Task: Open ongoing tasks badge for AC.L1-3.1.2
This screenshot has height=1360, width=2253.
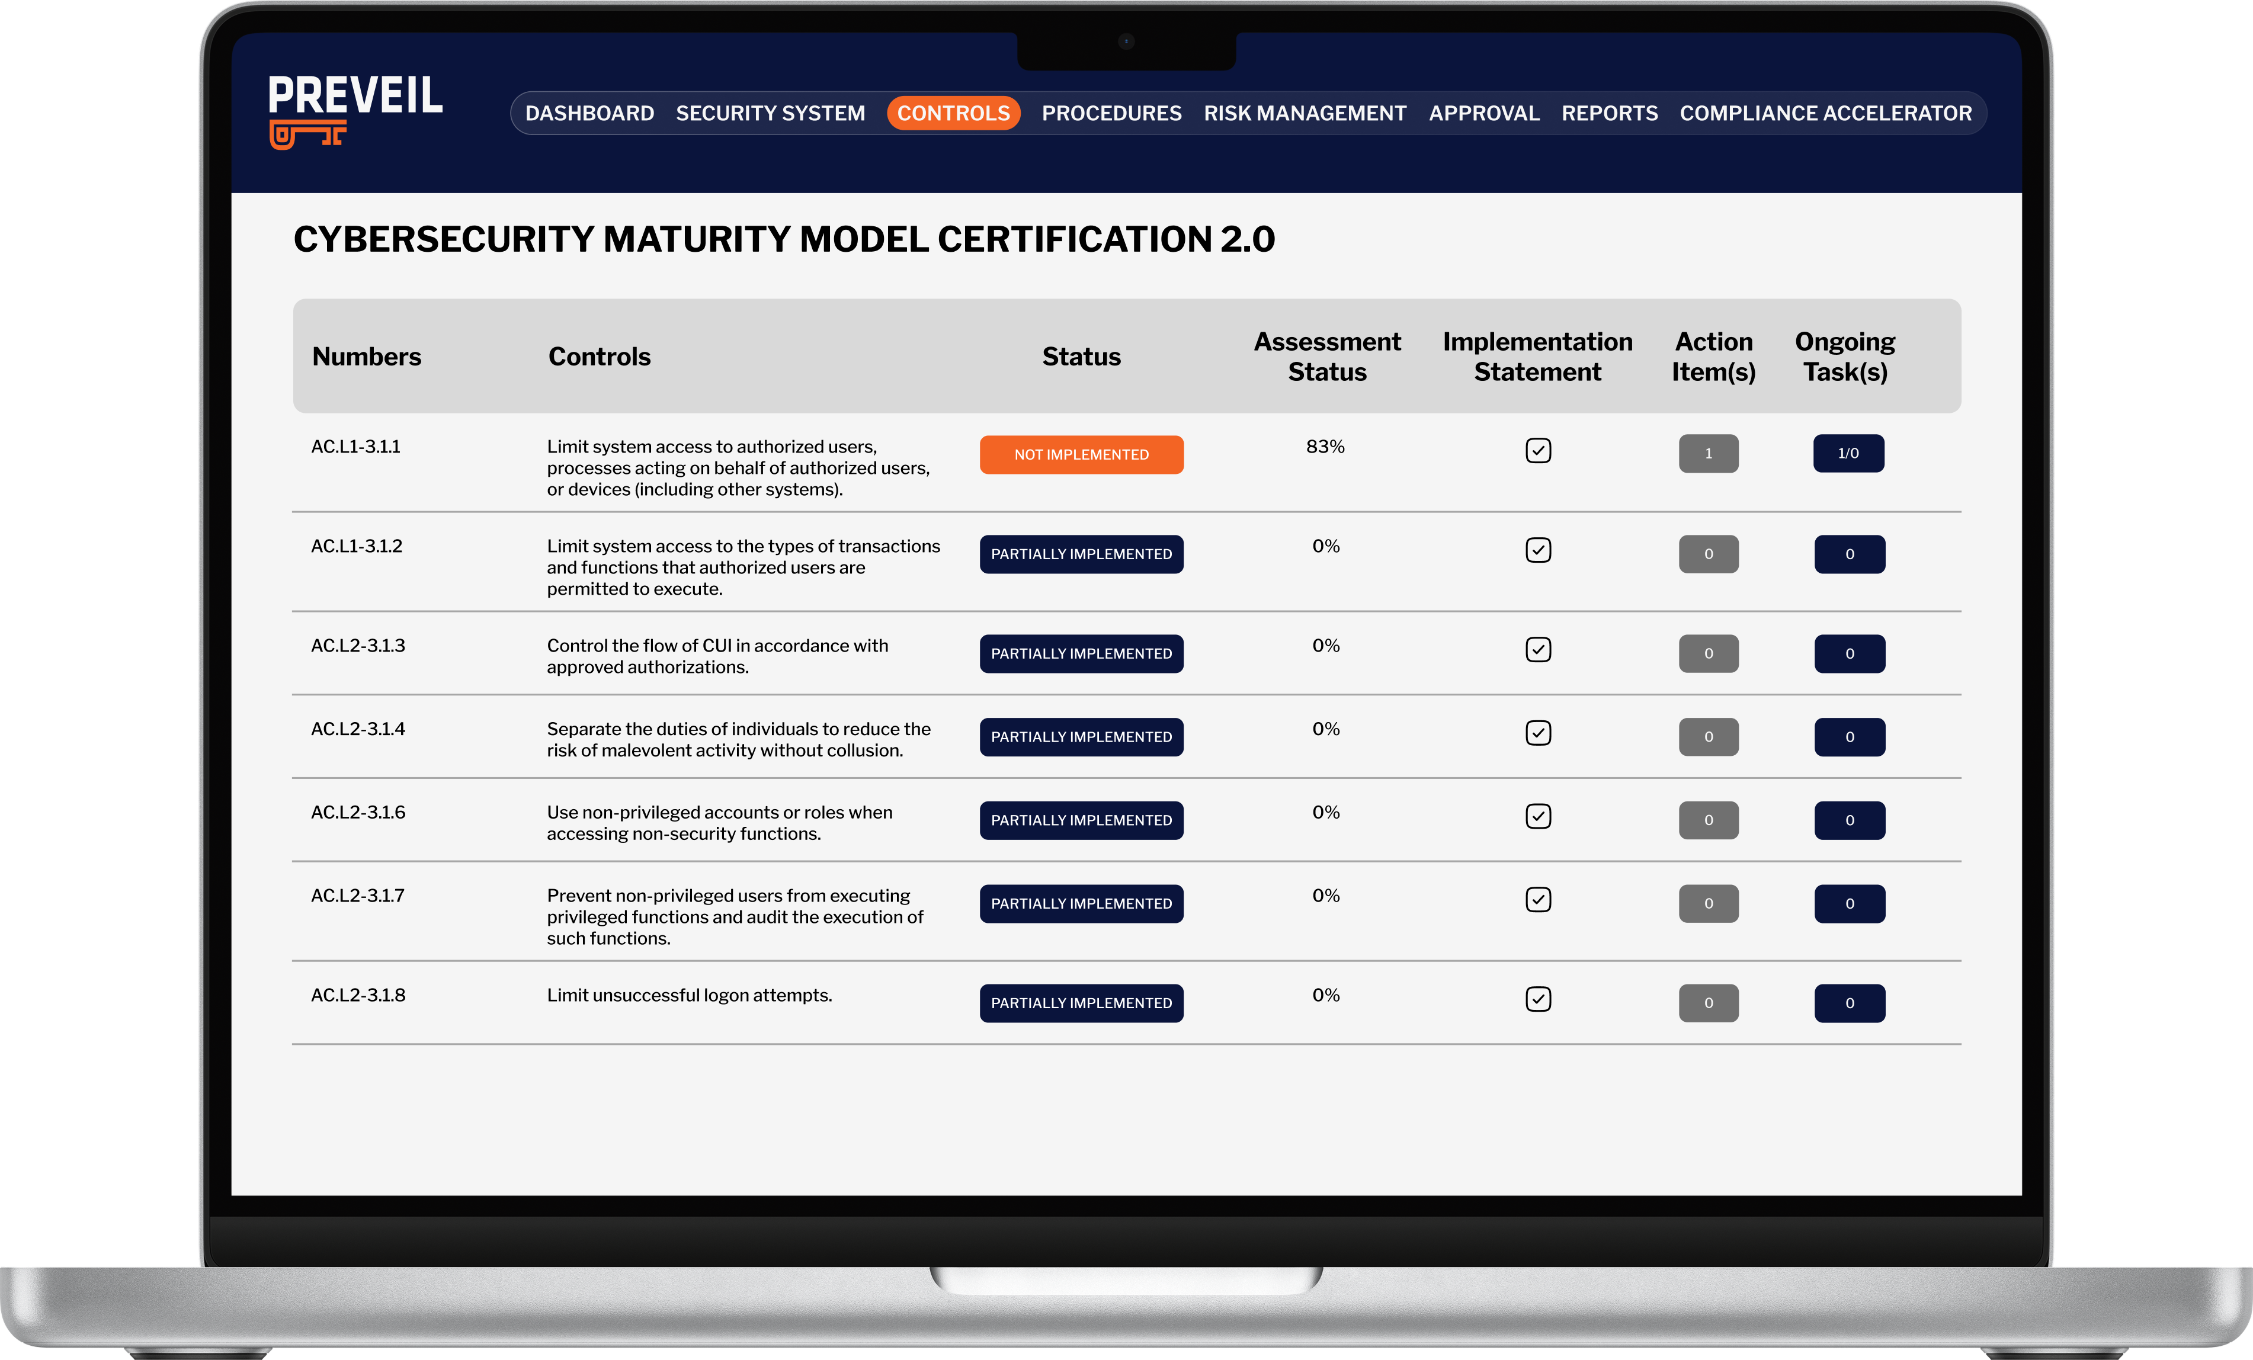Action: pos(1850,554)
